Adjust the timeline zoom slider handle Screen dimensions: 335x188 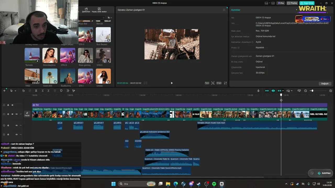pyautogui.click(x=312, y=91)
